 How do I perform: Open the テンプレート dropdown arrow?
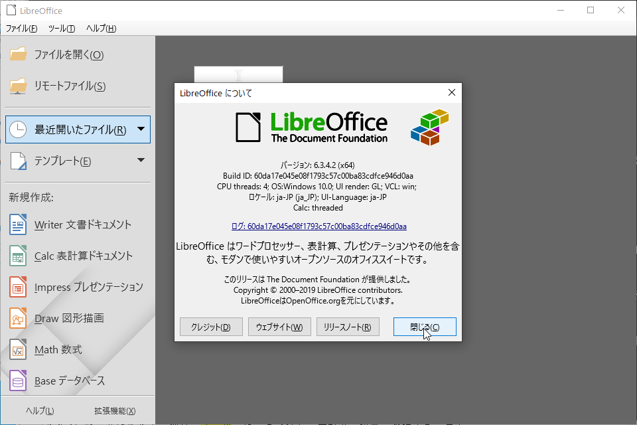click(140, 161)
